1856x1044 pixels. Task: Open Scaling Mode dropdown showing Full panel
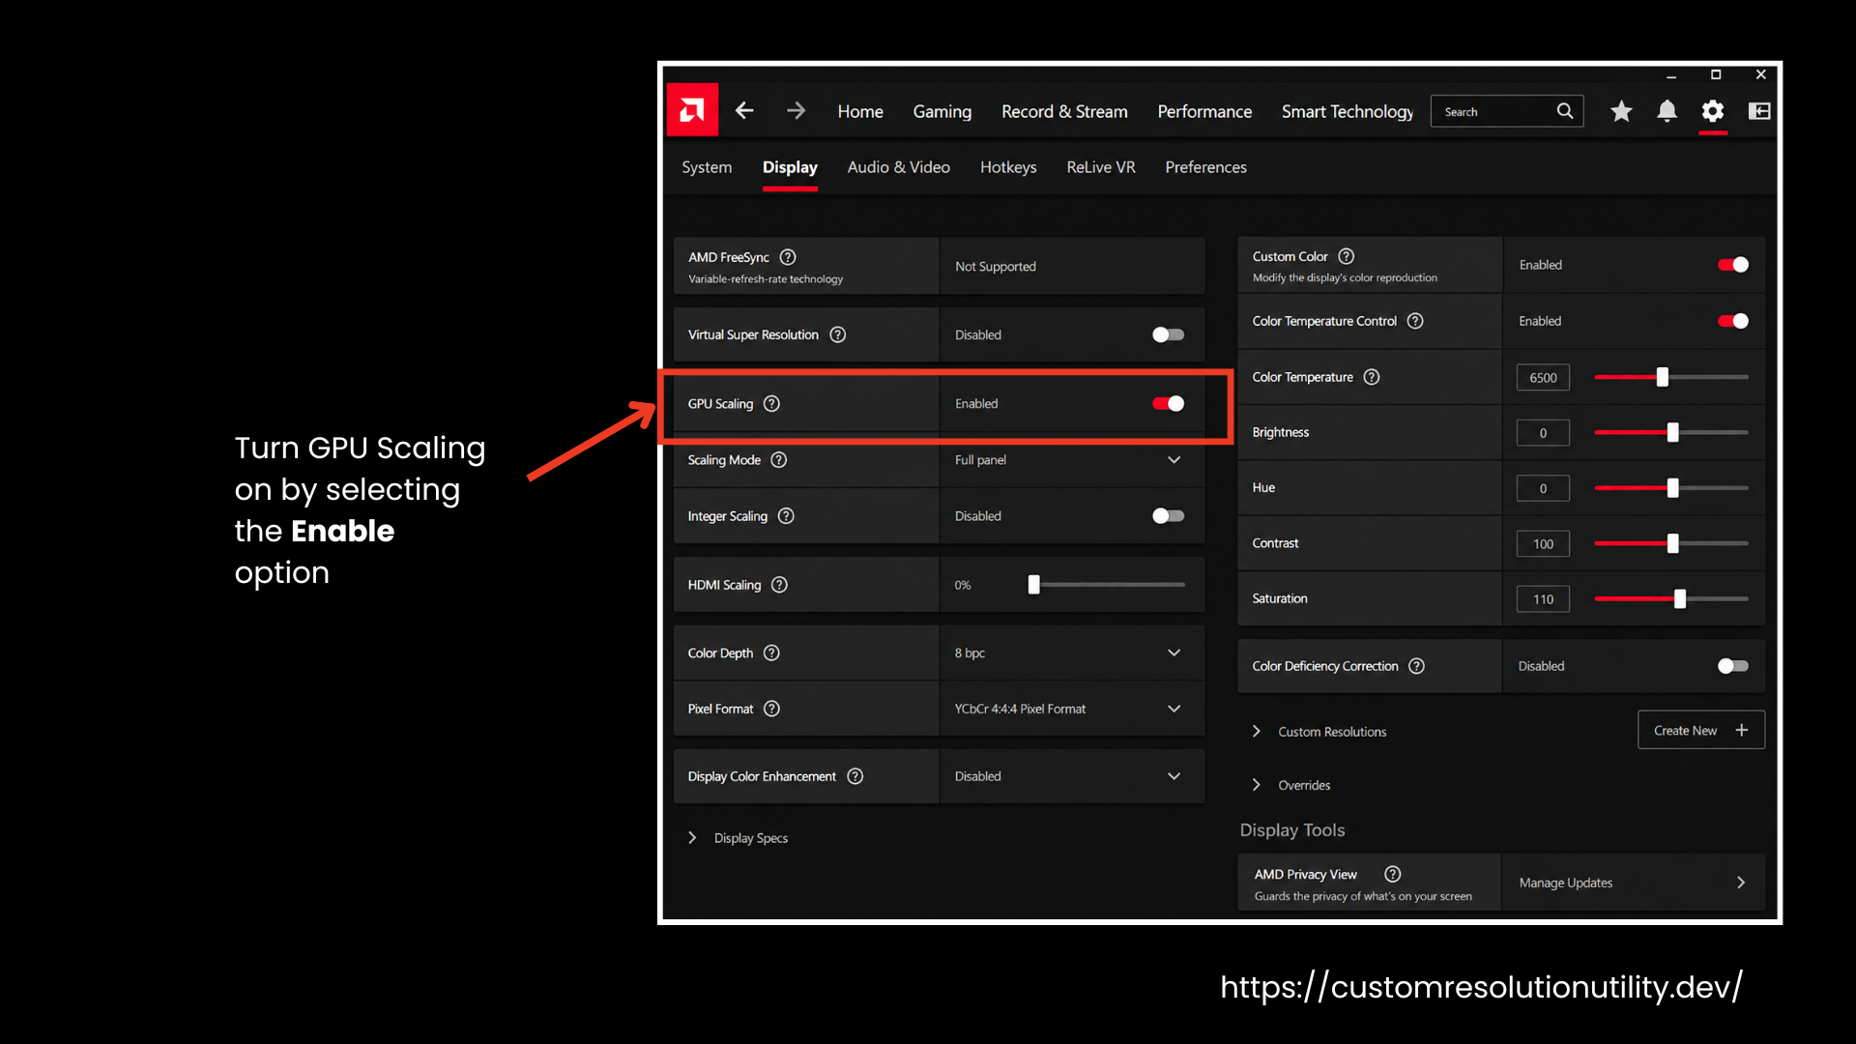[1072, 460]
